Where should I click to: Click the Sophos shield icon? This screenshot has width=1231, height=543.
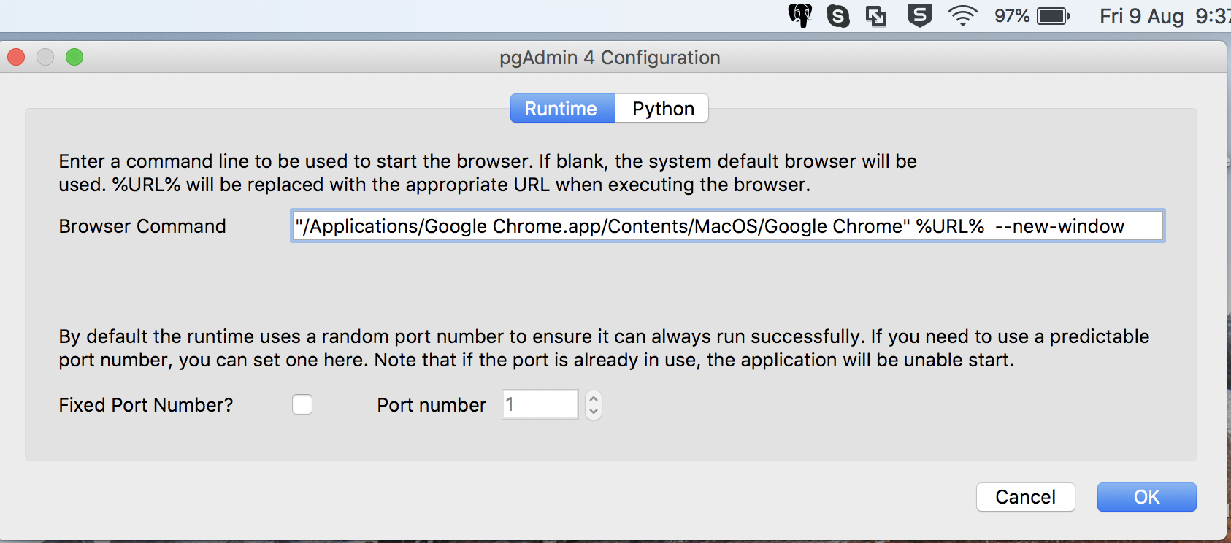tap(919, 15)
